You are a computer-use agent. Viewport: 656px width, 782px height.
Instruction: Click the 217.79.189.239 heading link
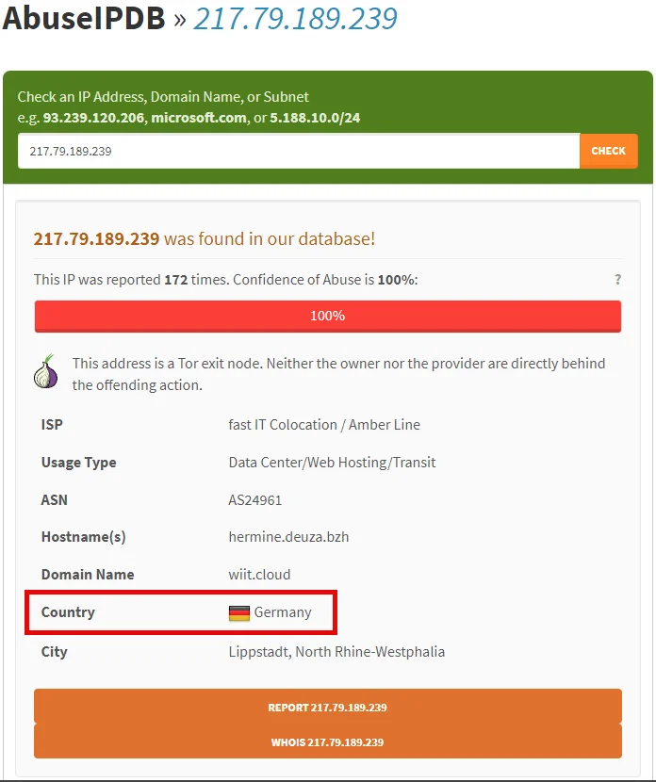pos(295,18)
